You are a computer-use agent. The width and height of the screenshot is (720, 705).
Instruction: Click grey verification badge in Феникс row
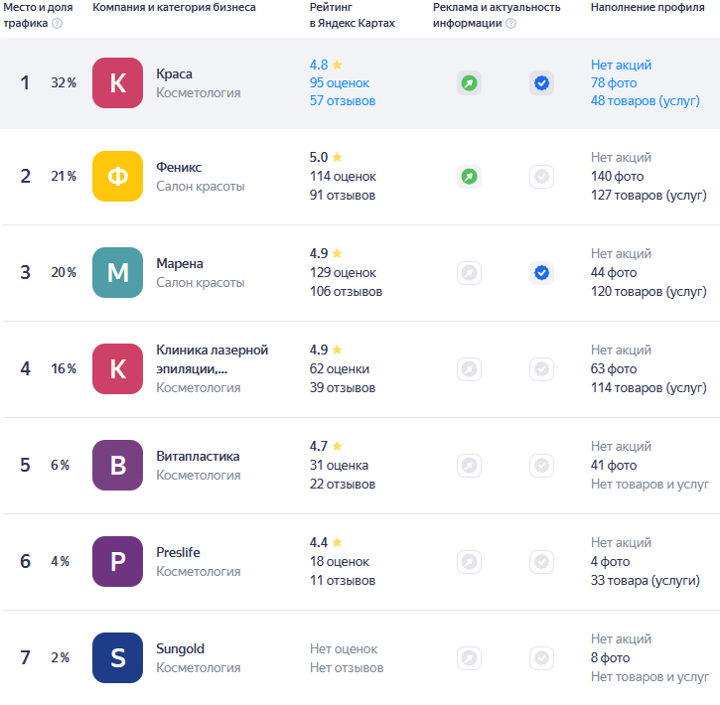541,177
